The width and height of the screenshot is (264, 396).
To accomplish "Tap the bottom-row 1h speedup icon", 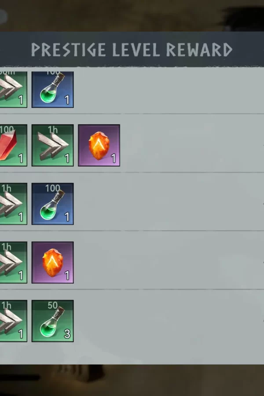I will tap(13, 321).
